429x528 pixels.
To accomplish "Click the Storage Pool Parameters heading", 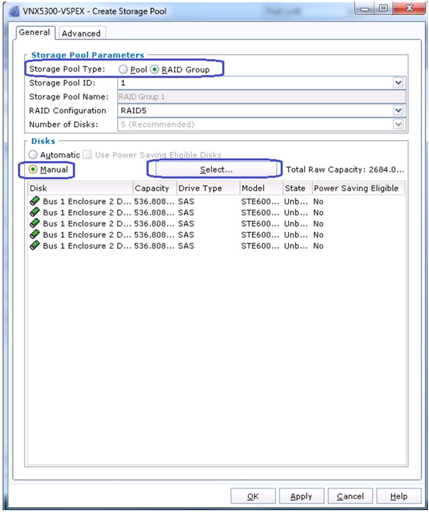I will tap(88, 55).
